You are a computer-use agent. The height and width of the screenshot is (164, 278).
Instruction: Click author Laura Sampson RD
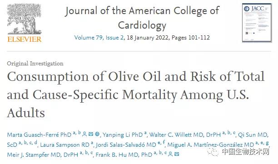(65, 144)
